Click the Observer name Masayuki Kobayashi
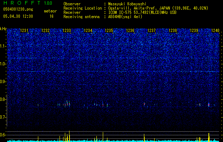 (x=127, y=4)
